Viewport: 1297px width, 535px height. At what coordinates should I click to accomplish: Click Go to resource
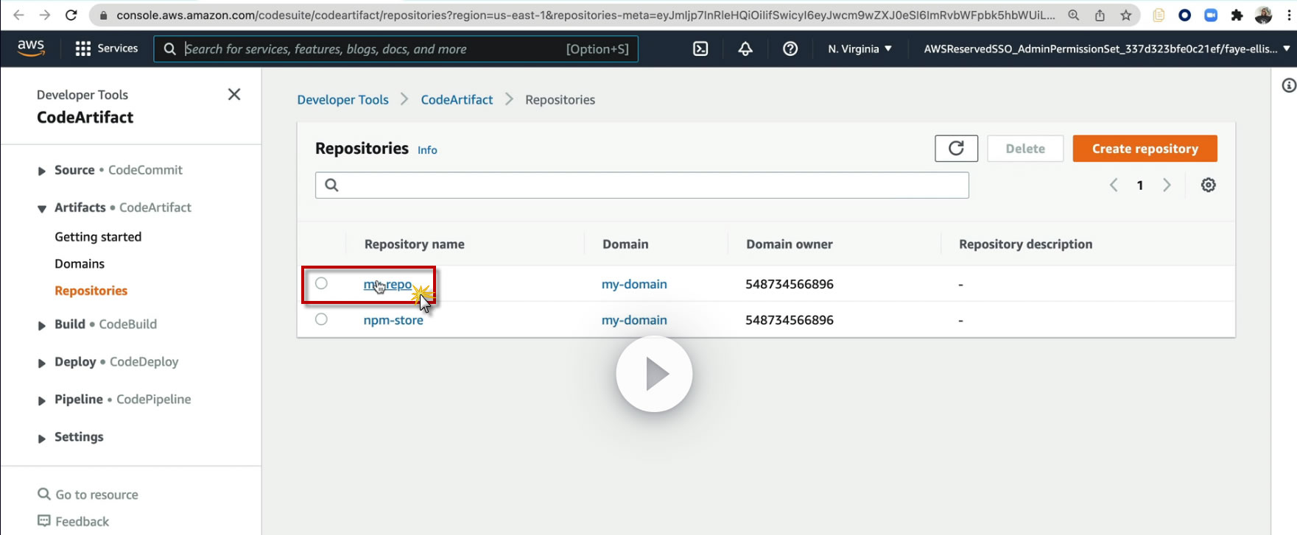[x=97, y=495]
